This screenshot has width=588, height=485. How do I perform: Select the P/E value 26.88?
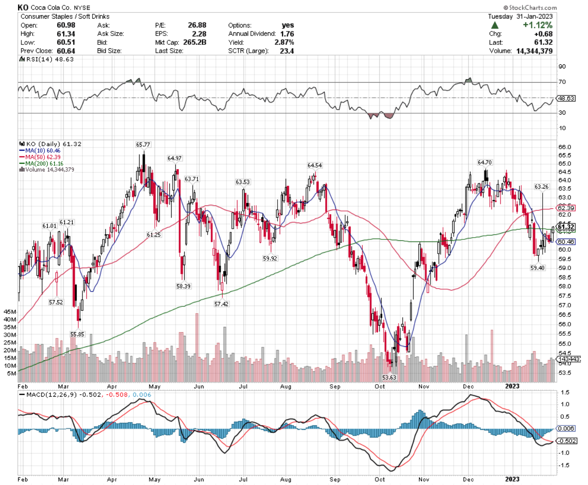197,25
